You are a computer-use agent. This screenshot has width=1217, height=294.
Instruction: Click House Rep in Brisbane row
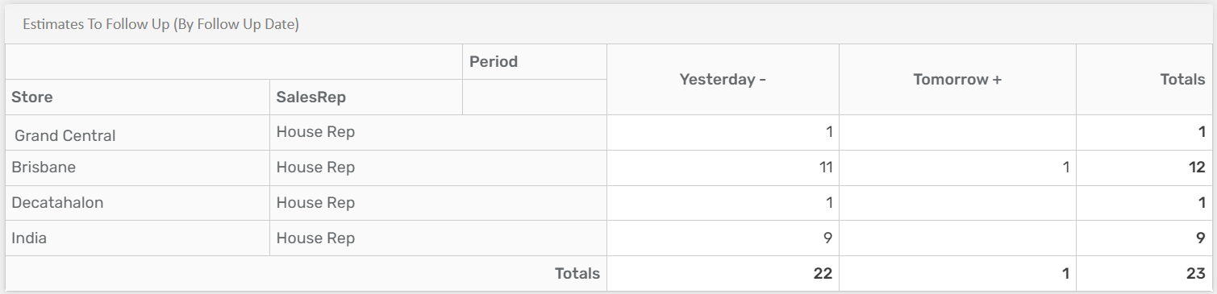coord(315,168)
